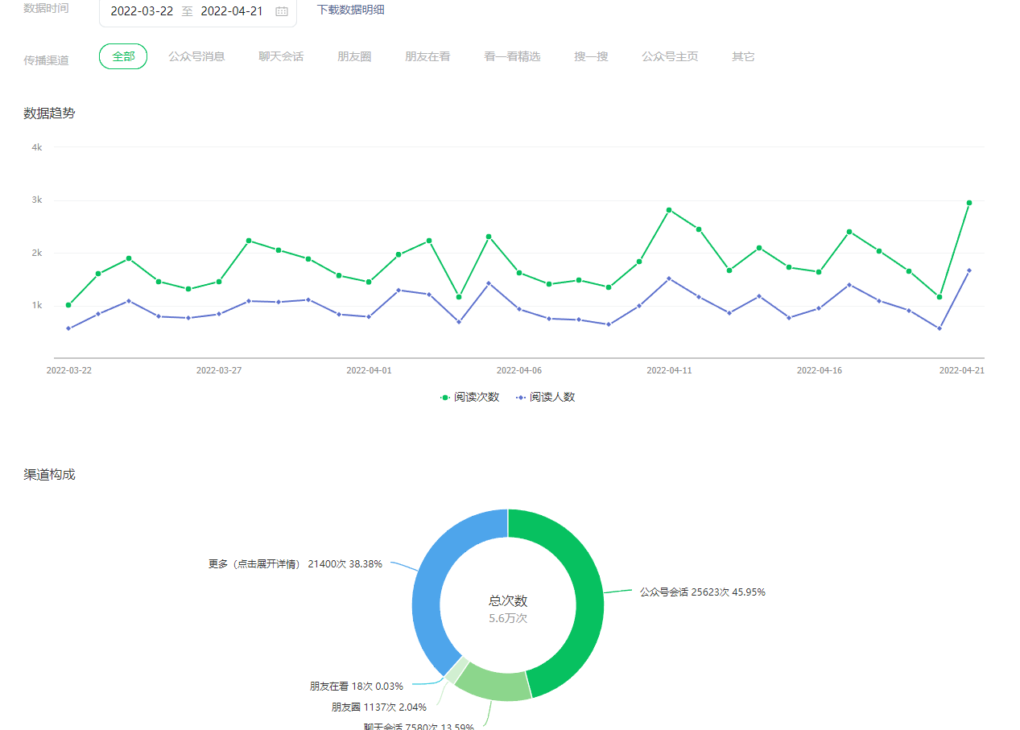Toggle 阅读人数 legend series
Screen dimensions: 1020x730
tap(546, 397)
